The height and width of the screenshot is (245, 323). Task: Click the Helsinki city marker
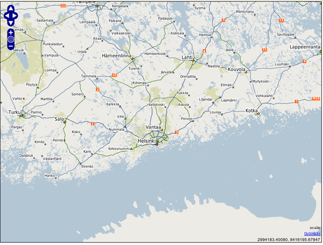click(157, 144)
